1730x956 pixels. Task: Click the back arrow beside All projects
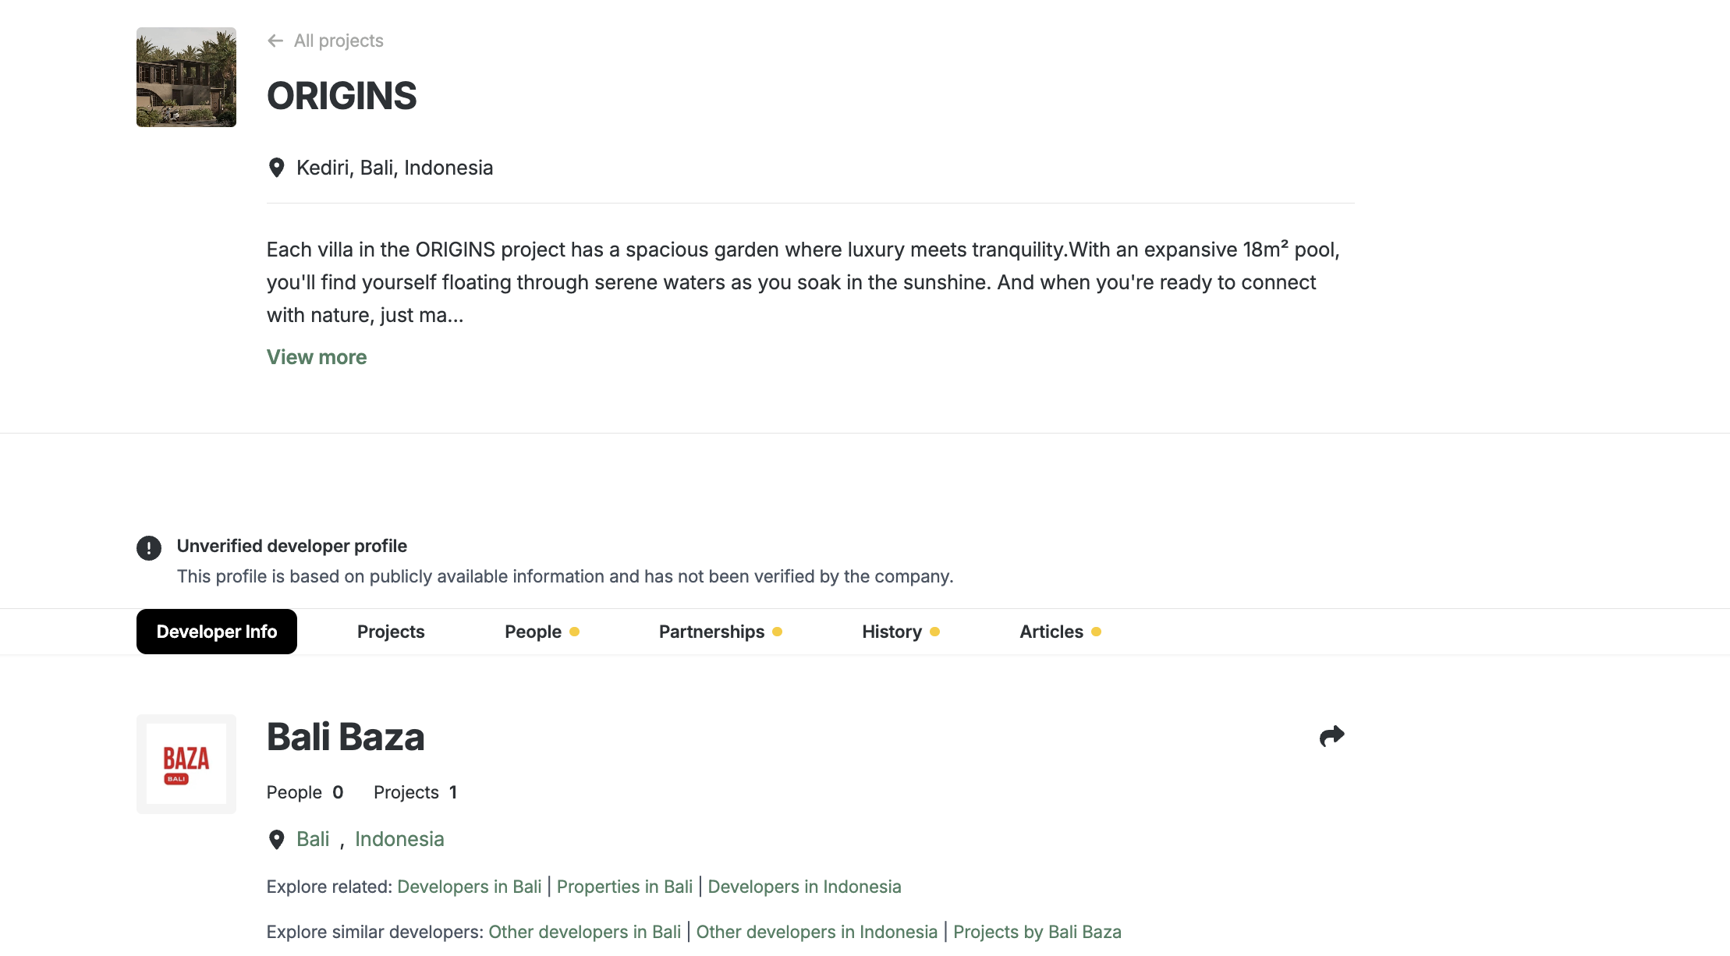coord(275,41)
